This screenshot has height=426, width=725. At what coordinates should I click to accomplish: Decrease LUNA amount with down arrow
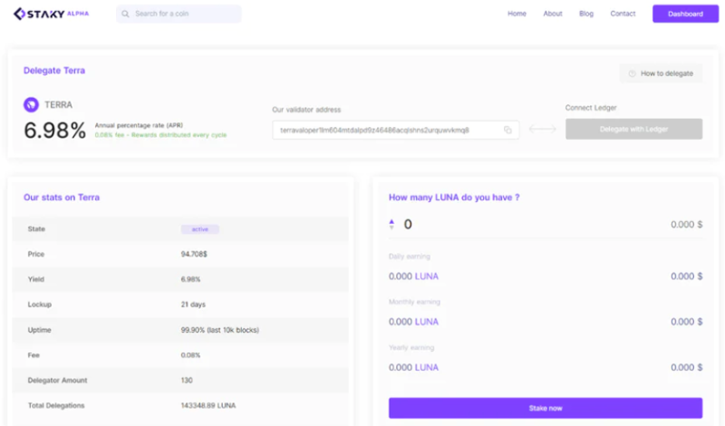pos(391,227)
